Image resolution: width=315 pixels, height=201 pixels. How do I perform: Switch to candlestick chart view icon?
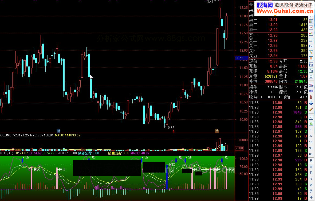311,33
